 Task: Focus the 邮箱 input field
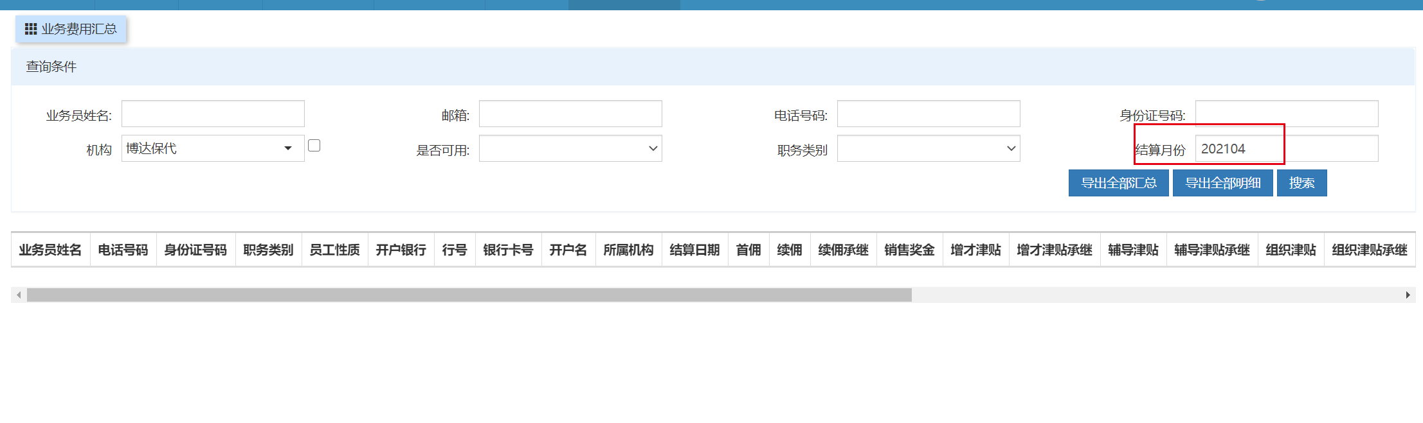[570, 114]
